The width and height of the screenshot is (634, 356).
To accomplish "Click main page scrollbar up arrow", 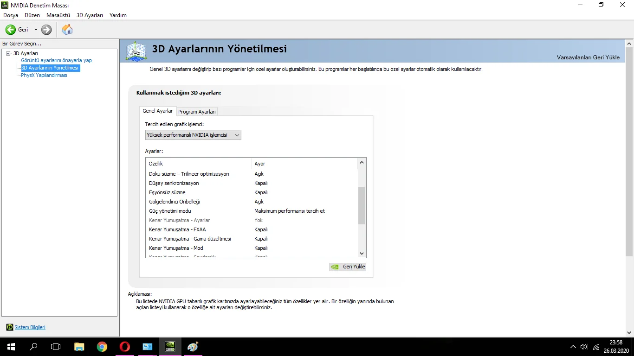I will 629,44.
